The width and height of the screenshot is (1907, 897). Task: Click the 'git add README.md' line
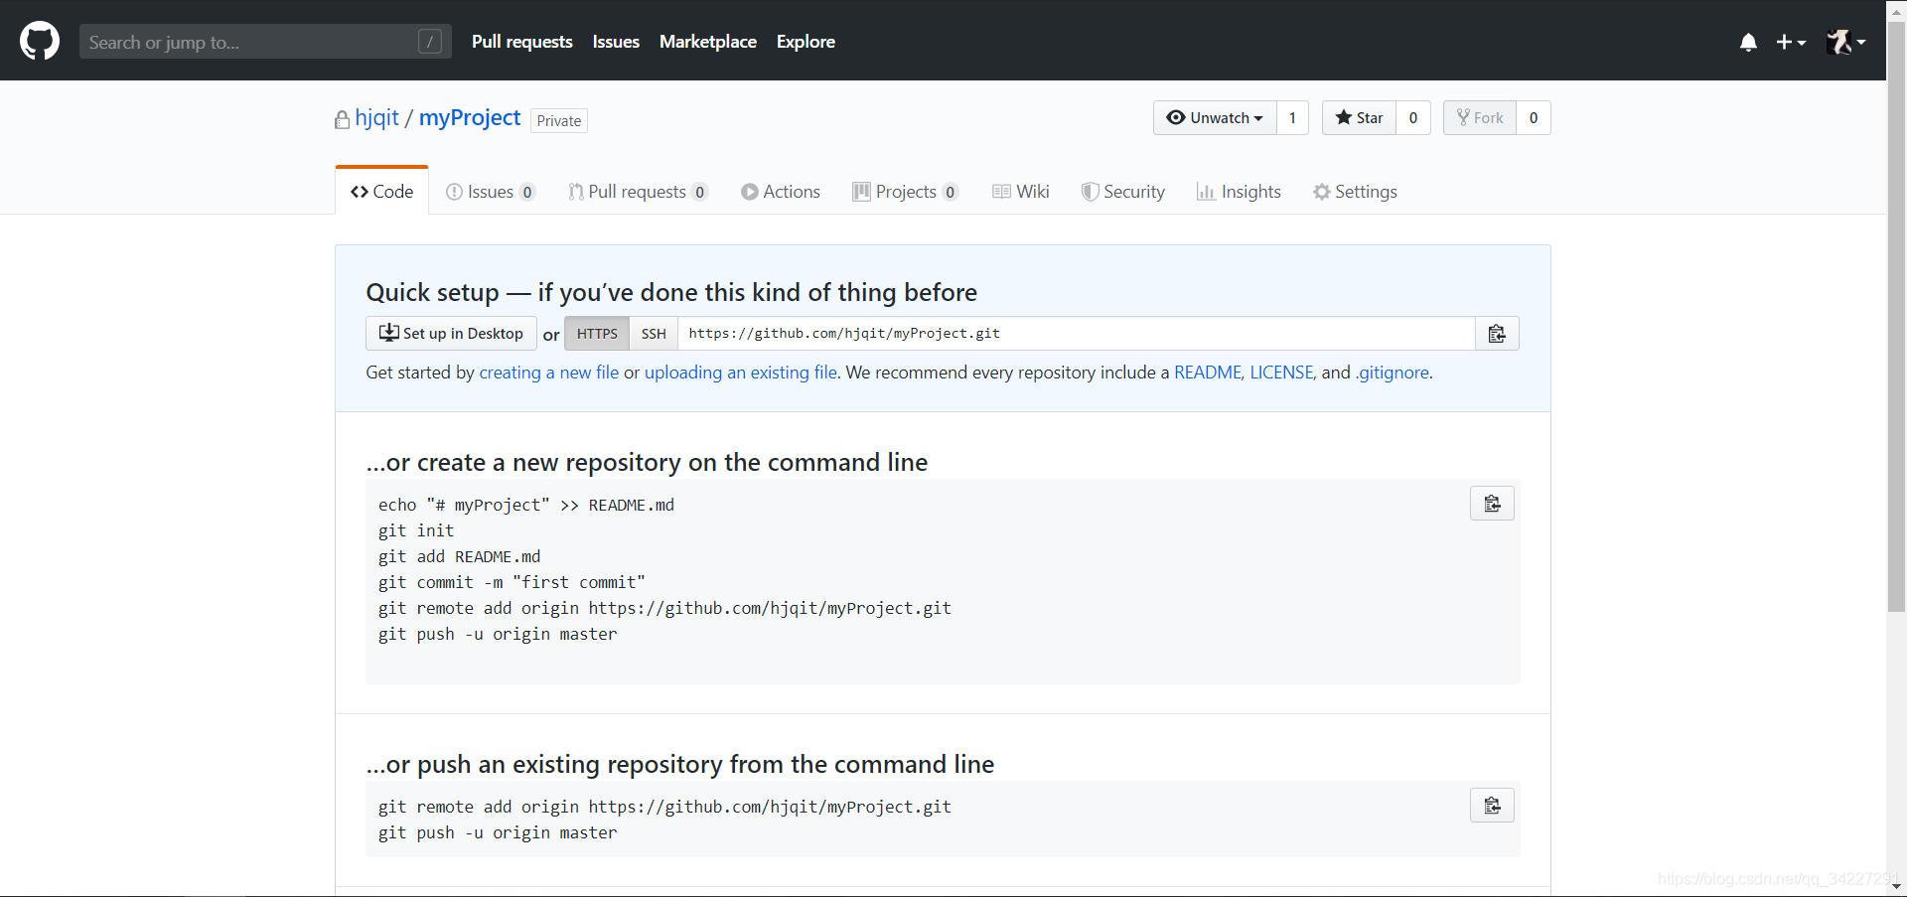click(459, 557)
